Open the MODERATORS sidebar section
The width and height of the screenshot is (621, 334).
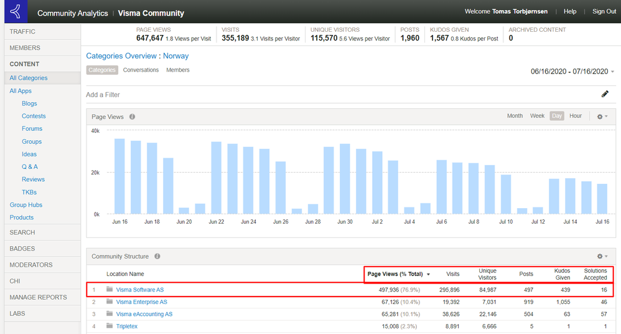pyautogui.click(x=42, y=265)
